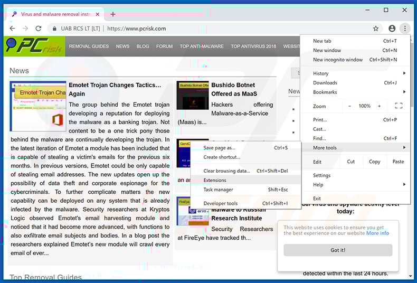
Task: Open the NEWS nav item
Action: point(122,46)
